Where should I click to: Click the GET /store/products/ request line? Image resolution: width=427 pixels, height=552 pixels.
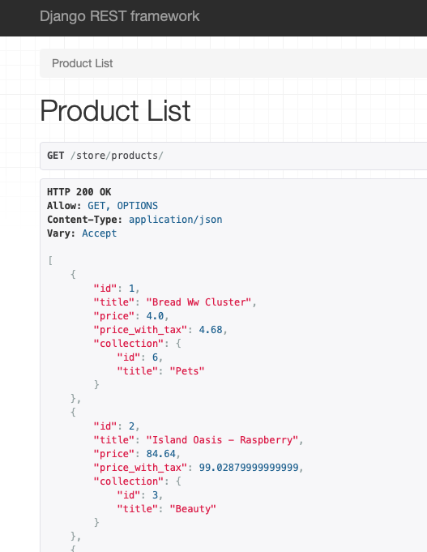[105, 156]
